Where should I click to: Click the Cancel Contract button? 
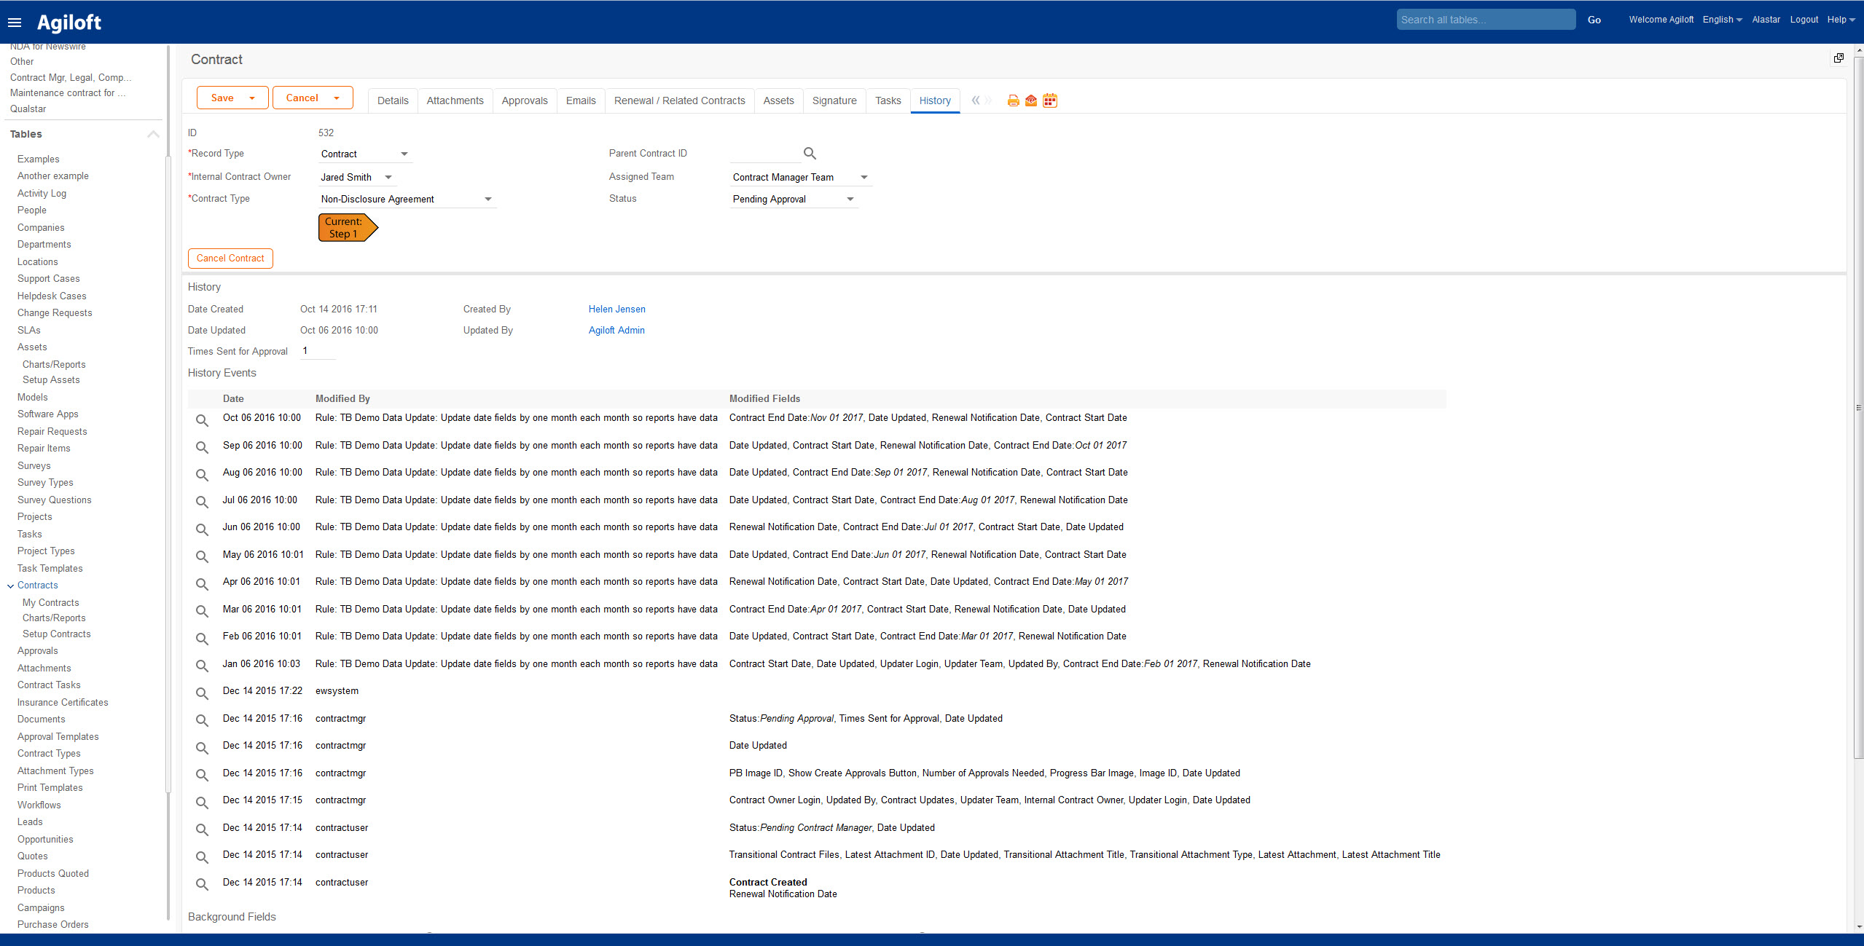230,259
